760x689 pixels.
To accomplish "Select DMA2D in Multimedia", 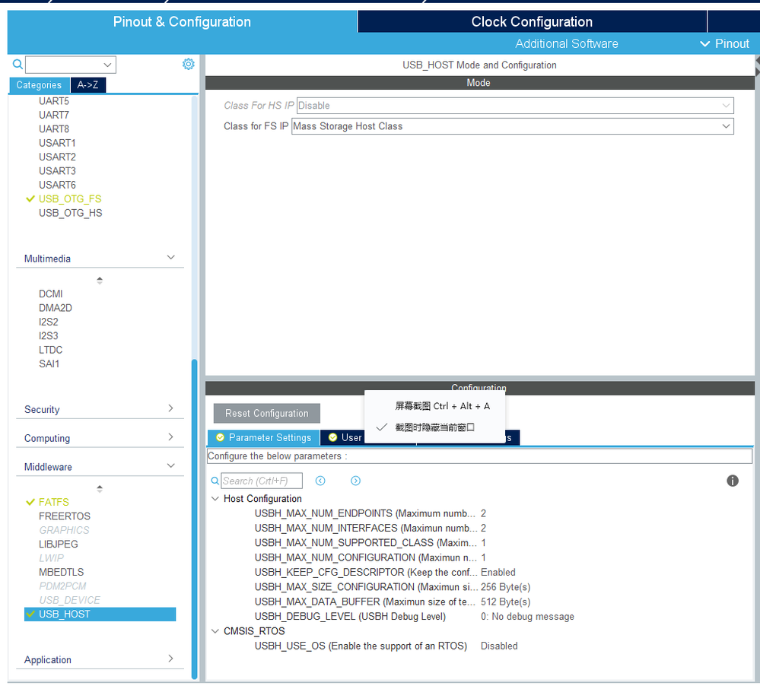I will [x=56, y=308].
